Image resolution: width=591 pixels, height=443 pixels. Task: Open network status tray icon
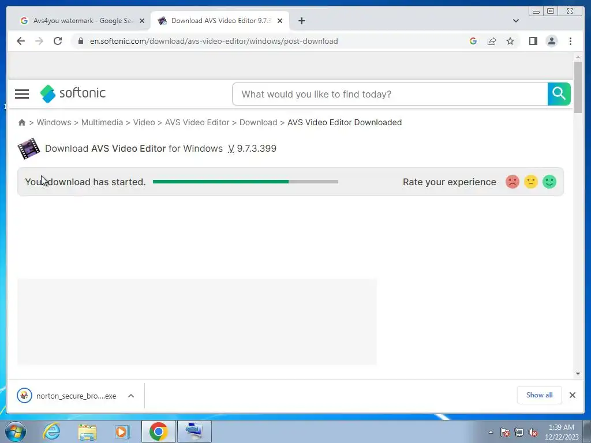click(519, 433)
